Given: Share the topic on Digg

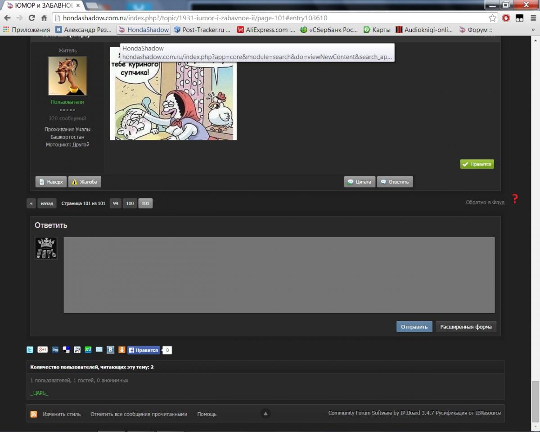Looking at the screenshot, I should [x=55, y=350].
